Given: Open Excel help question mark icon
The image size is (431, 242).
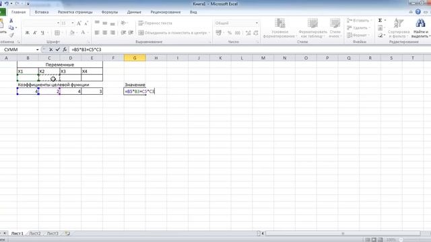Looking at the screenshot, I should tap(418, 12).
